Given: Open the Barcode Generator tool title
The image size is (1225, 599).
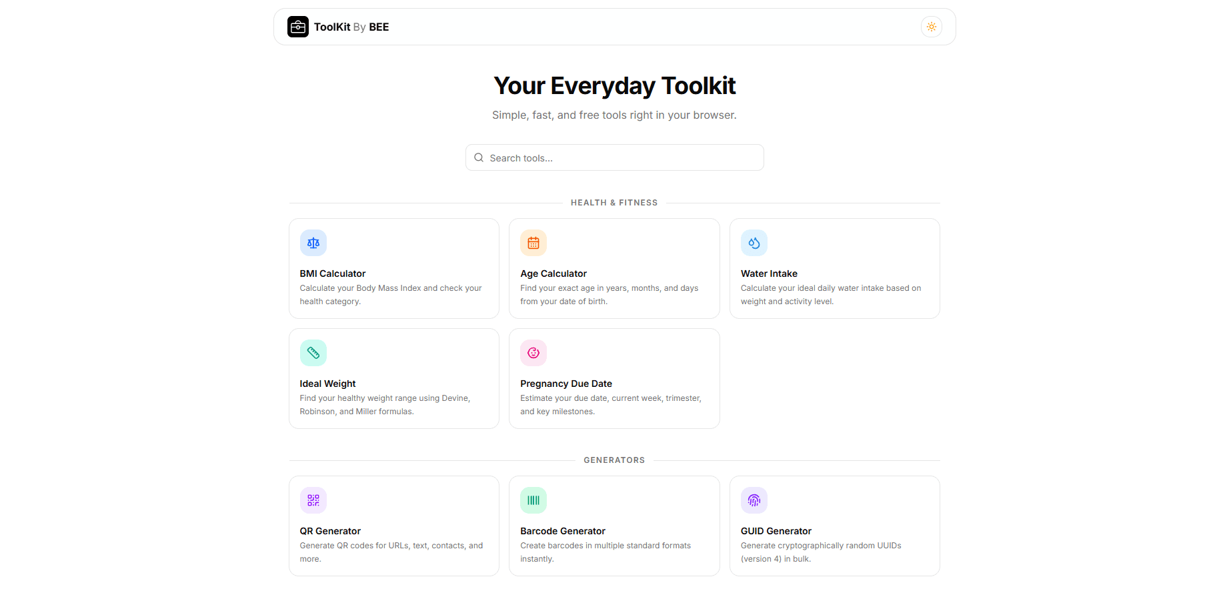Looking at the screenshot, I should click(x=563, y=531).
